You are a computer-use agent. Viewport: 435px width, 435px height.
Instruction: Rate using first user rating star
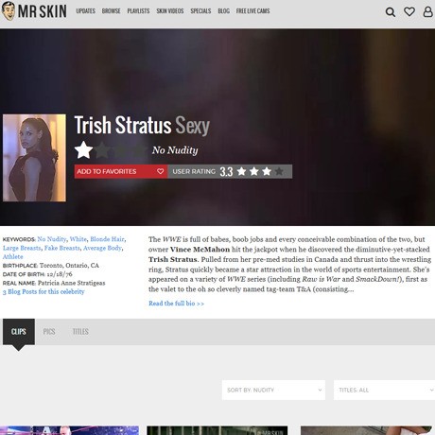242,171
